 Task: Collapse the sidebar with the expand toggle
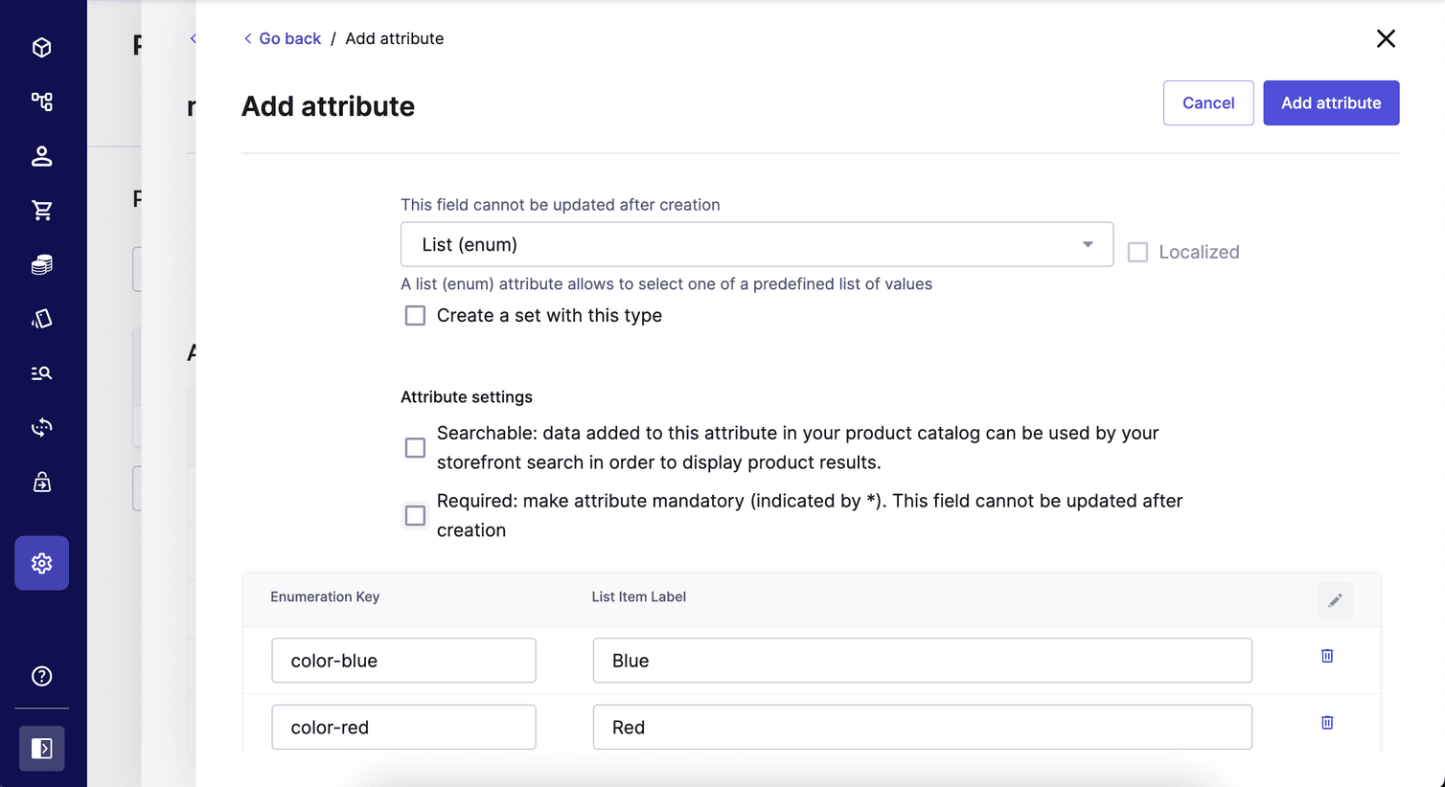(41, 749)
